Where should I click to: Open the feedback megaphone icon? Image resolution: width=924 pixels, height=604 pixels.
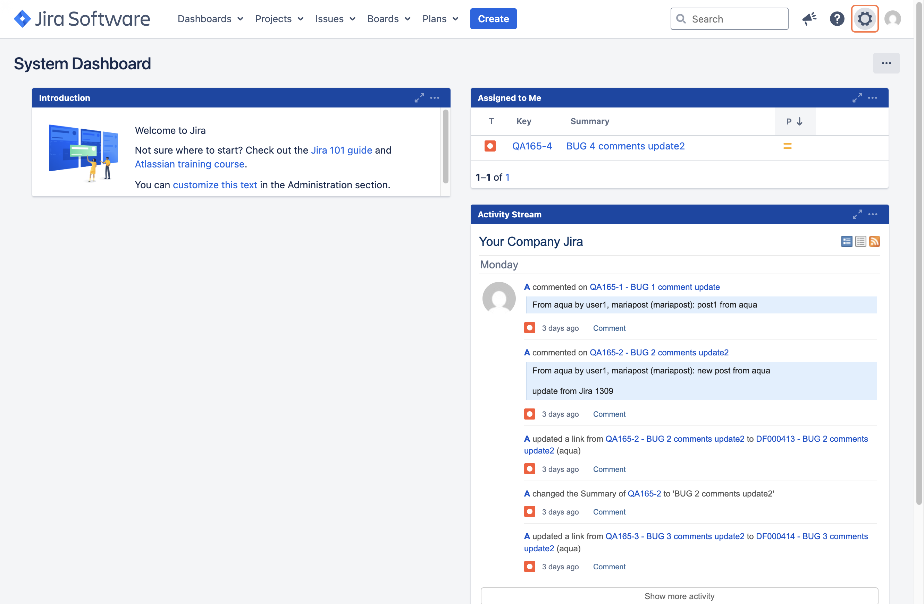coord(809,19)
